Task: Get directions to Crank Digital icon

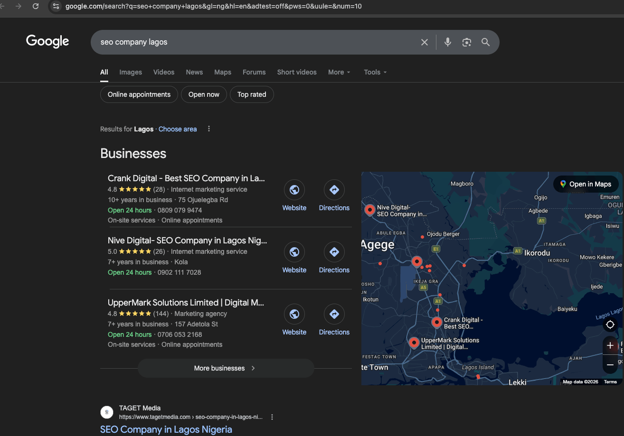Action: [334, 190]
